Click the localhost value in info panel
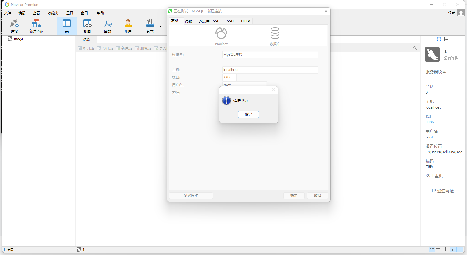Viewport: 467px width, 255px height. coord(433,107)
